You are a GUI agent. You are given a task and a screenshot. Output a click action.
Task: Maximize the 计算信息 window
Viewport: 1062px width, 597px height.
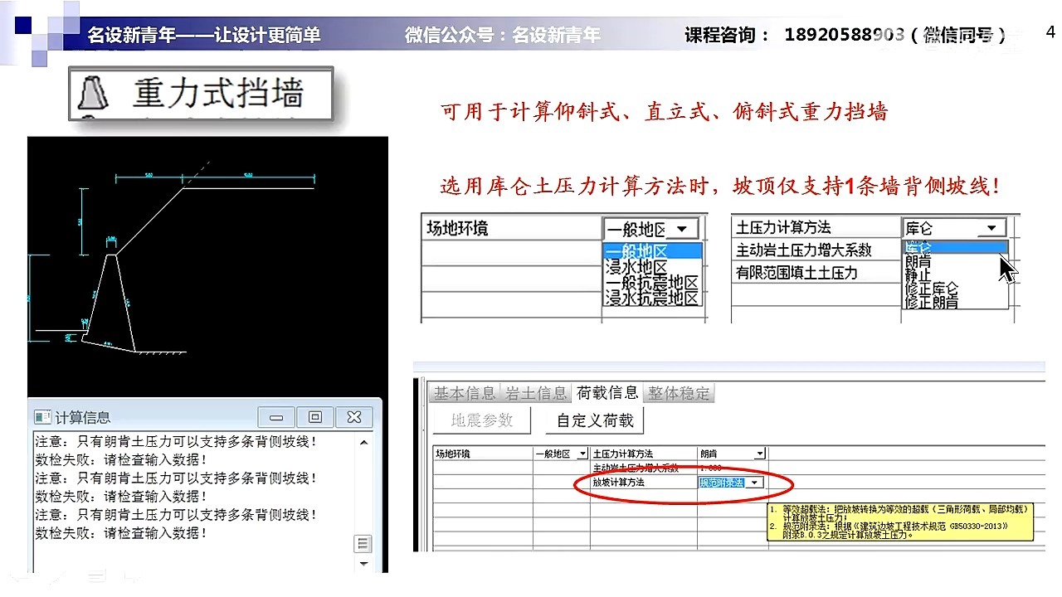pyautogui.click(x=315, y=417)
